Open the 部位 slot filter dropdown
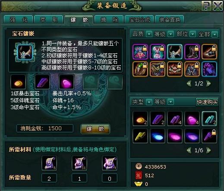 [193, 34]
